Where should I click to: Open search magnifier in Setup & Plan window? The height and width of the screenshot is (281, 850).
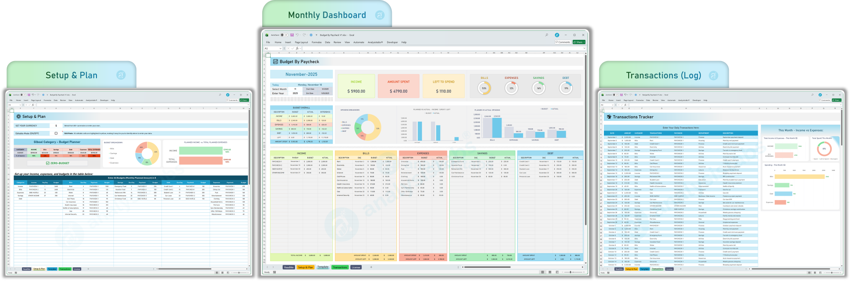220,95
